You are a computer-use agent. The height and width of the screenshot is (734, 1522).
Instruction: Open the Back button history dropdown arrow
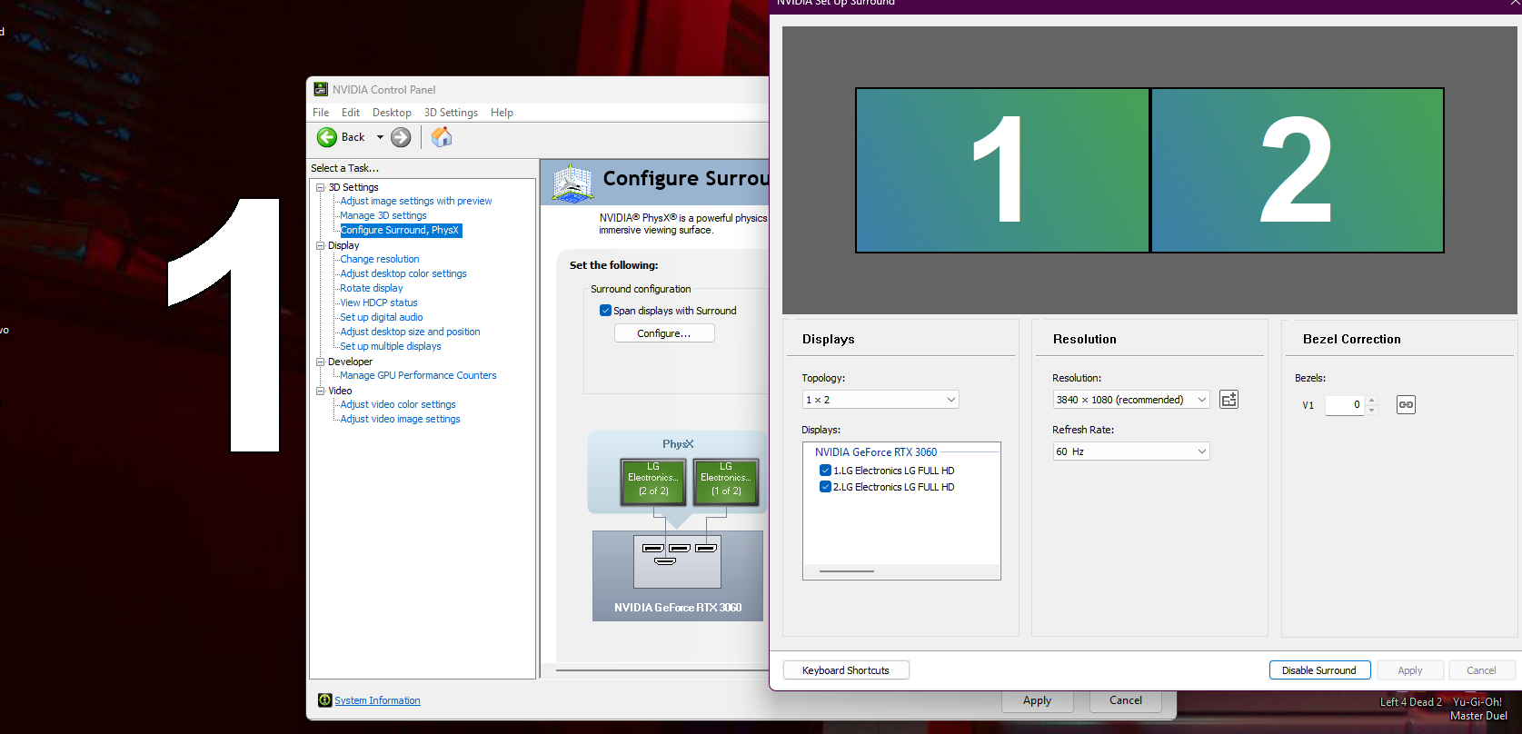click(380, 137)
